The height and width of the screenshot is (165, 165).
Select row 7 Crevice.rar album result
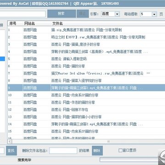pos(86,73)
